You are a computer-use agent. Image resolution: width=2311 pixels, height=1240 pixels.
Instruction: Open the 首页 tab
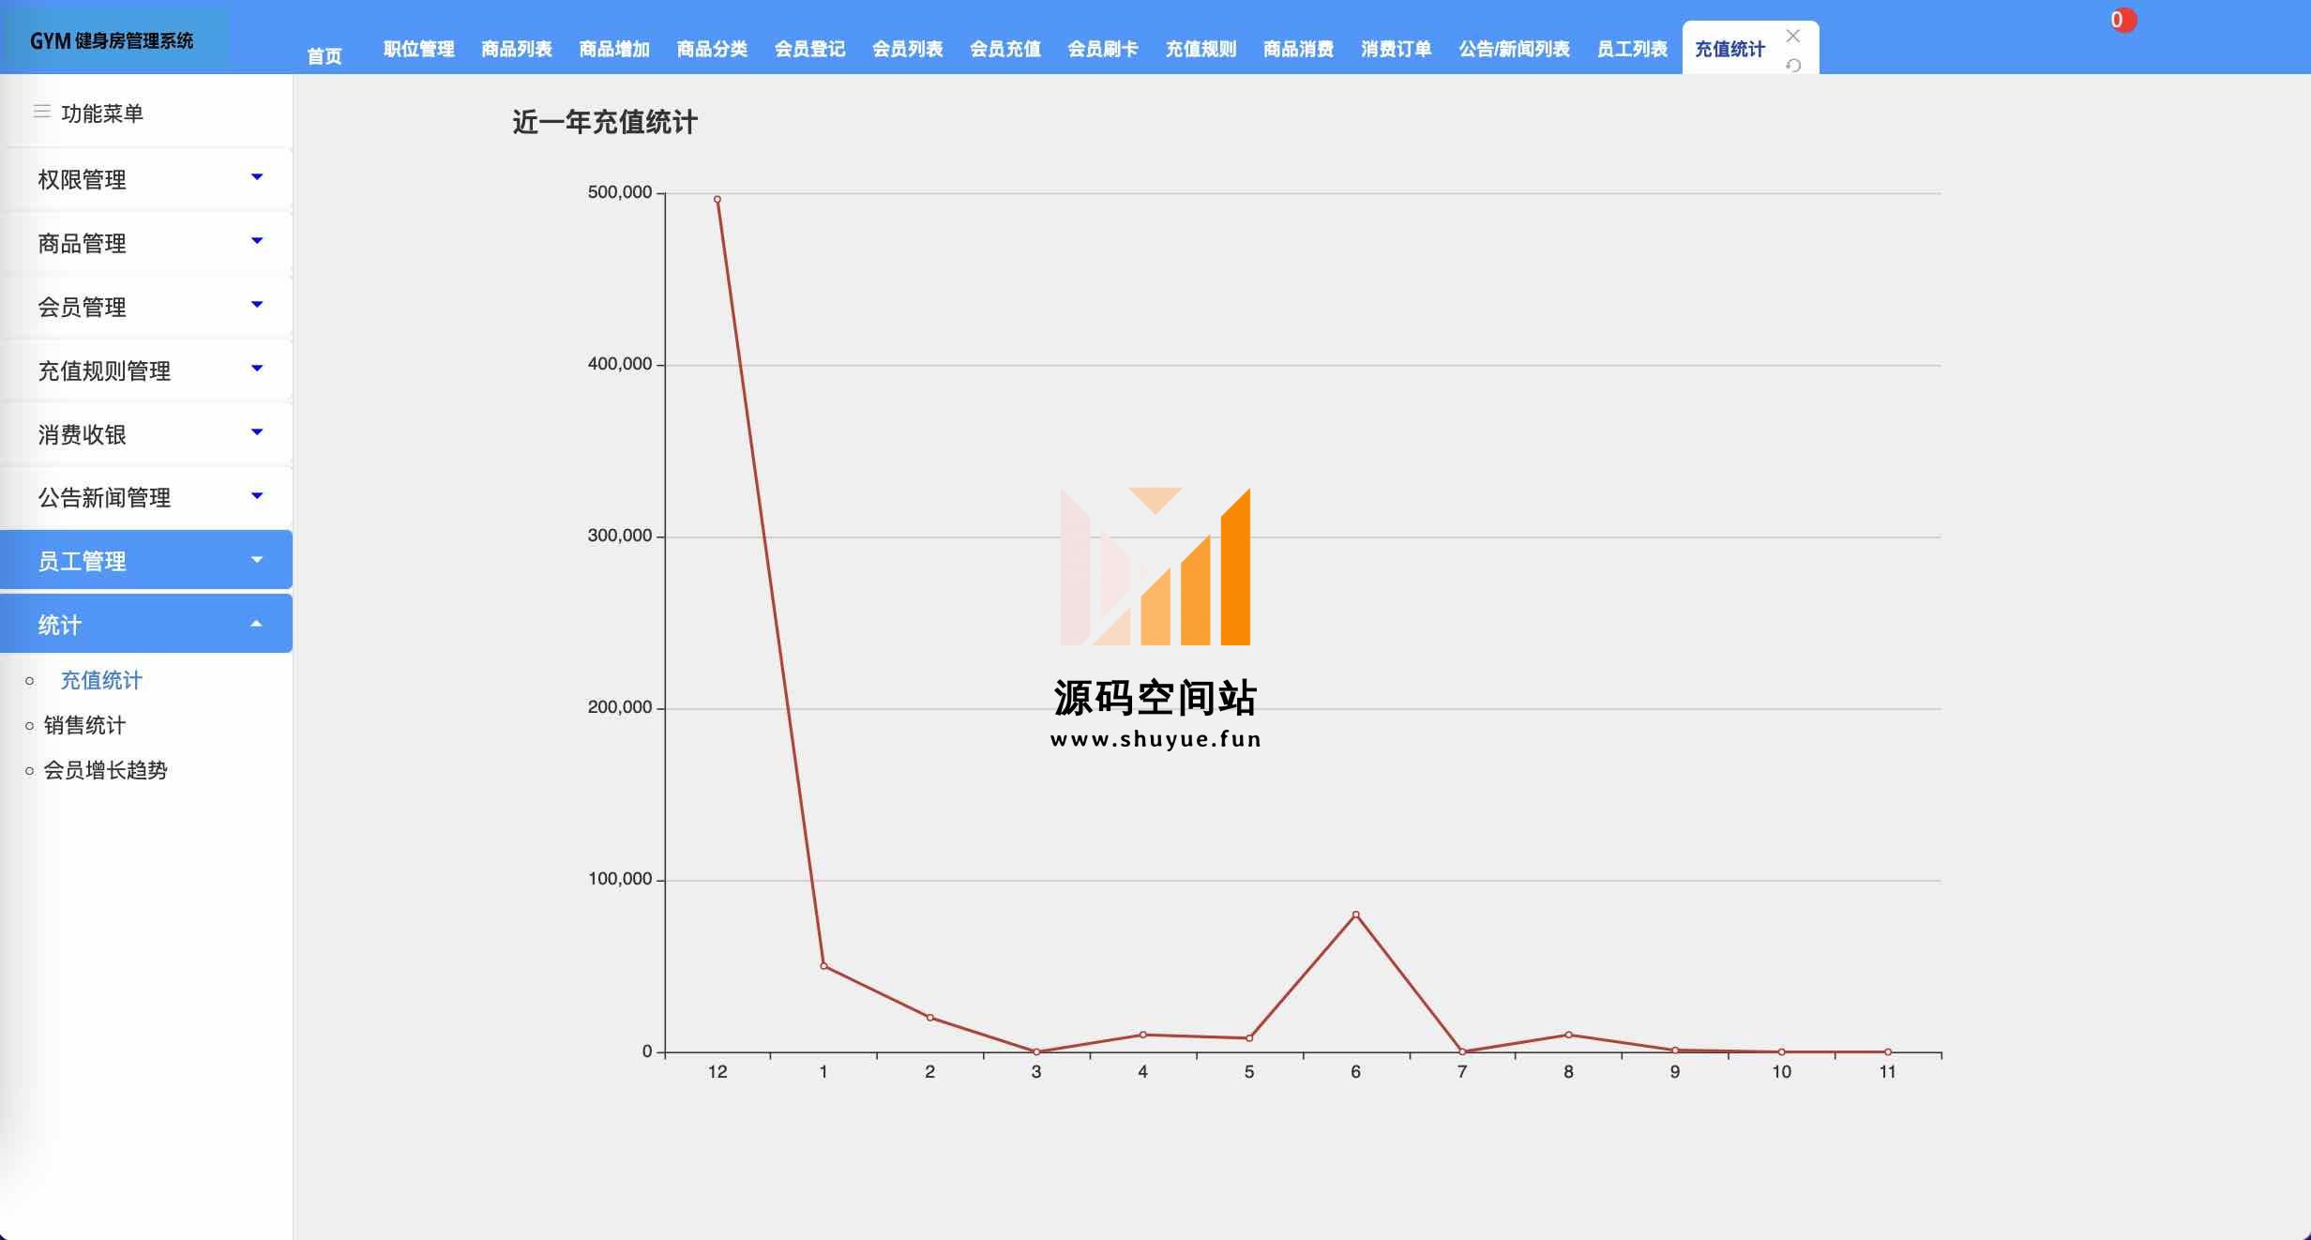point(325,56)
